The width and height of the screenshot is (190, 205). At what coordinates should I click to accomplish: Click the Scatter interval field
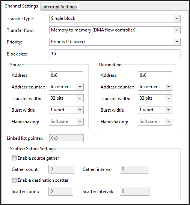(134, 191)
